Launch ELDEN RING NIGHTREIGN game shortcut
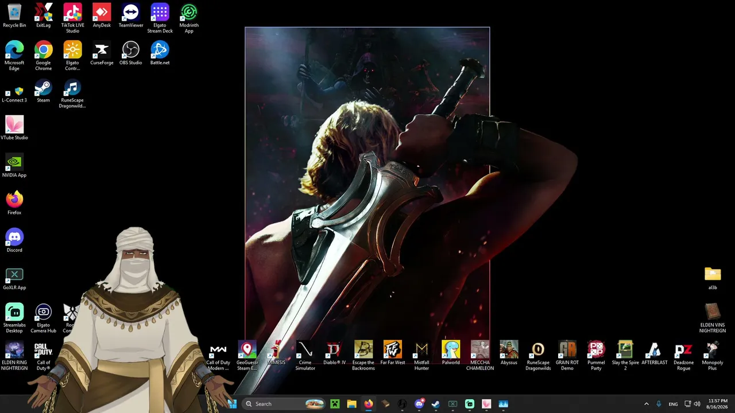The image size is (735, 413). pos(14,356)
